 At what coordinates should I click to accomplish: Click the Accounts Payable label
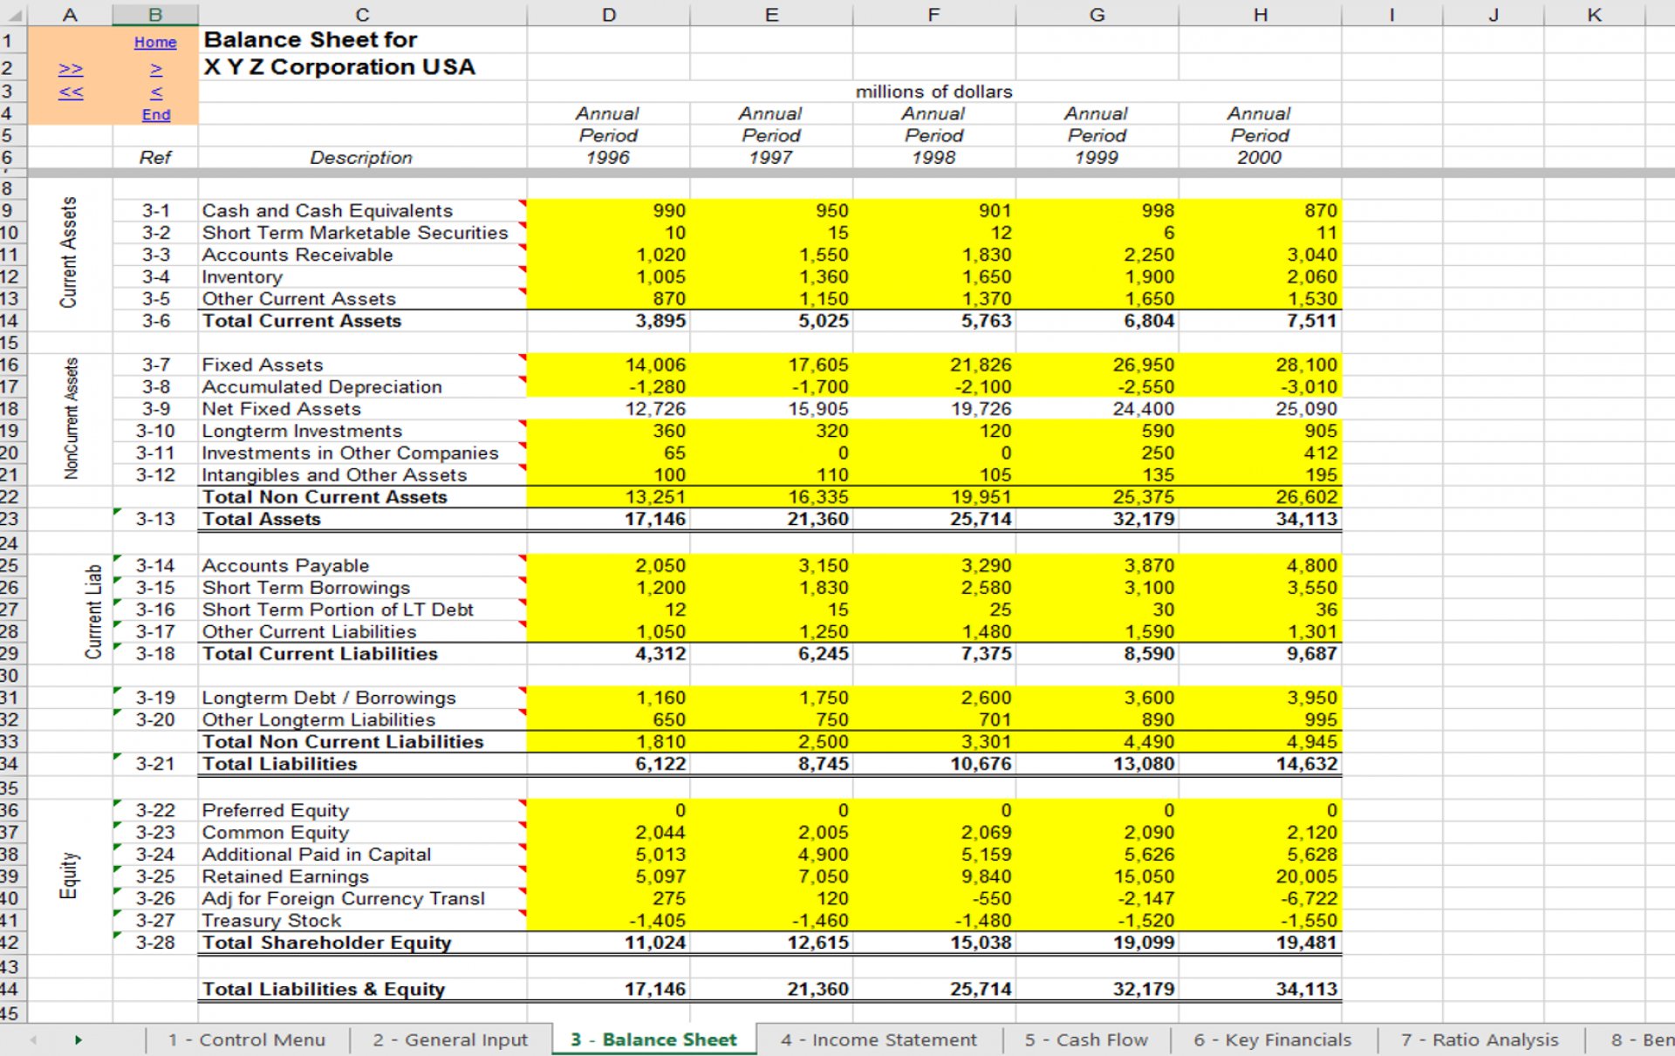(285, 565)
